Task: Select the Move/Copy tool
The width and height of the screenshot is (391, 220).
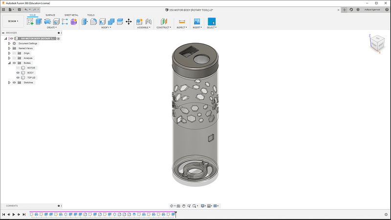Action: (x=129, y=22)
